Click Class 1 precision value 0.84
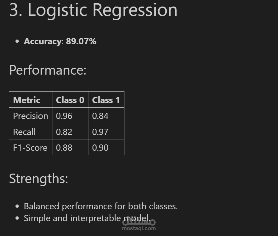The height and width of the screenshot is (236, 278). coord(100,116)
